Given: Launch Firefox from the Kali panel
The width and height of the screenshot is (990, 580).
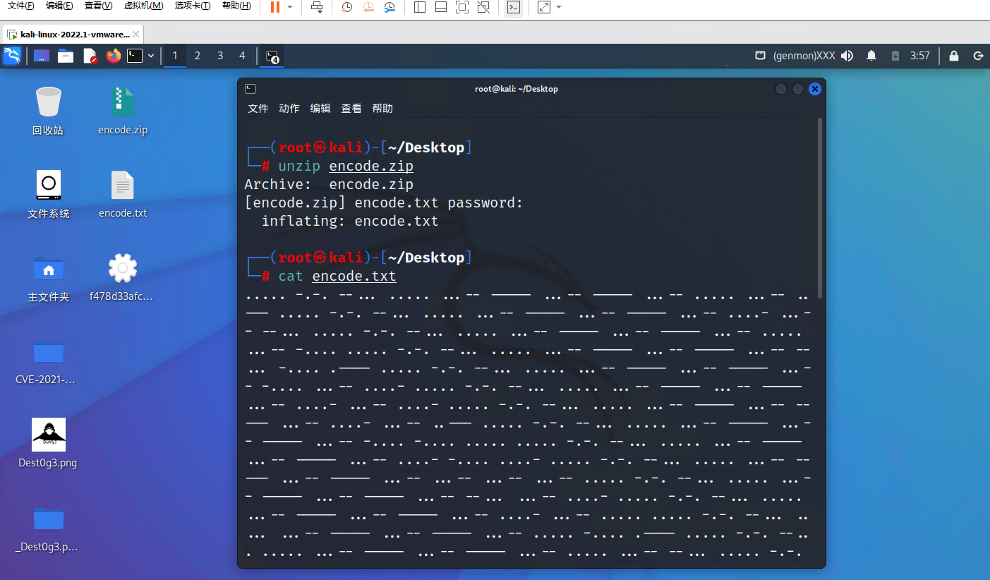Looking at the screenshot, I should pyautogui.click(x=114, y=56).
